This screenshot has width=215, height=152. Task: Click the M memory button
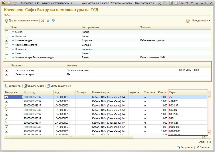pyautogui.click(x=182, y=3)
